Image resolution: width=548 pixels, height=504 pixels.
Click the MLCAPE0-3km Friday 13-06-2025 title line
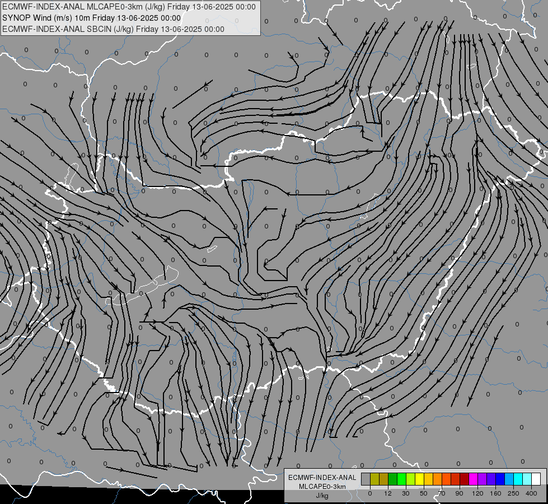129,7
